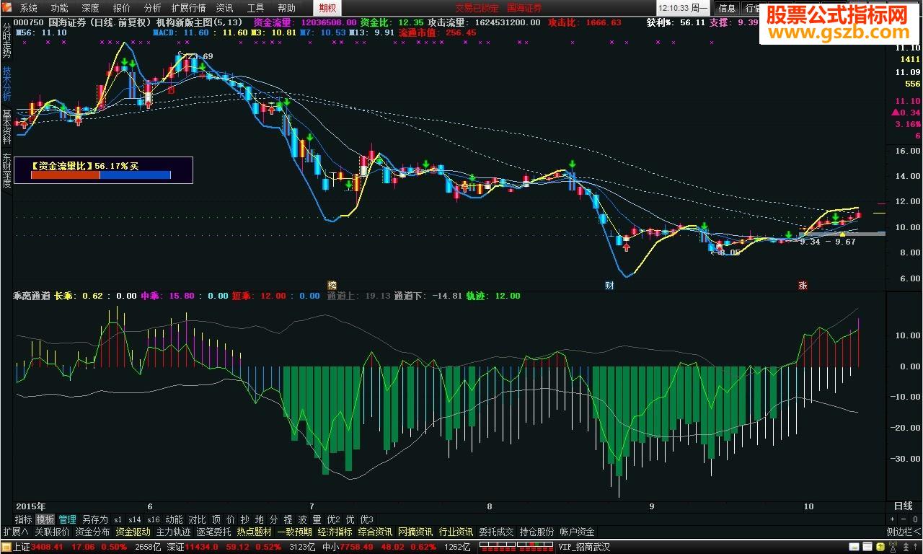
Task: Open the 系统 menu
Action: [29, 8]
